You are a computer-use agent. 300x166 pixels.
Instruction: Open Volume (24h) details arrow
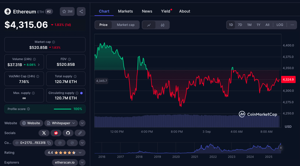[x=39, y=65]
